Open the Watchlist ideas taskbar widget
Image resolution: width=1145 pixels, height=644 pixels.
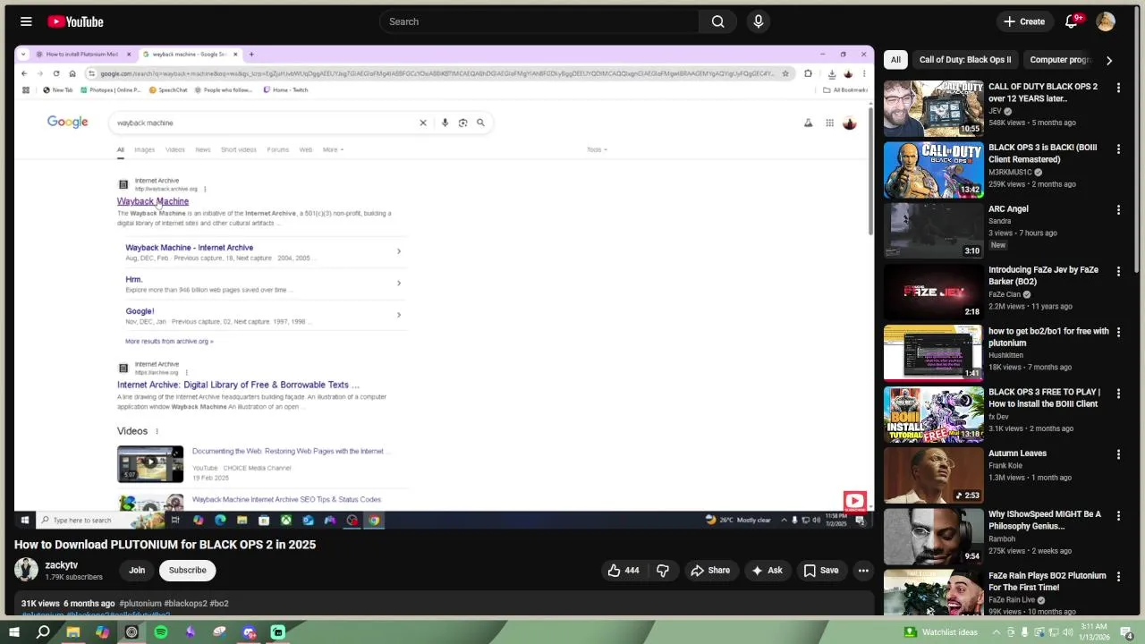(941, 632)
